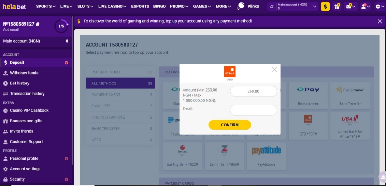Click the Email field in the deposit dialog

253,110
